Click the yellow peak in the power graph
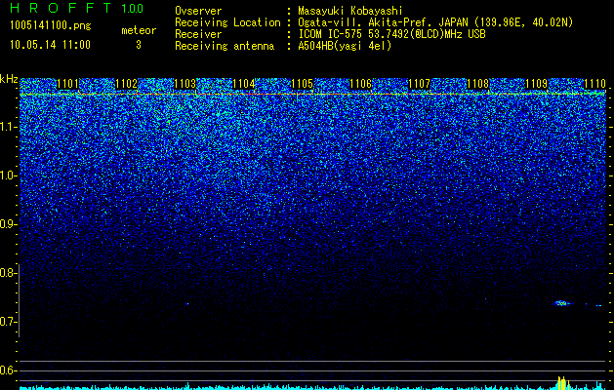 click(562, 382)
